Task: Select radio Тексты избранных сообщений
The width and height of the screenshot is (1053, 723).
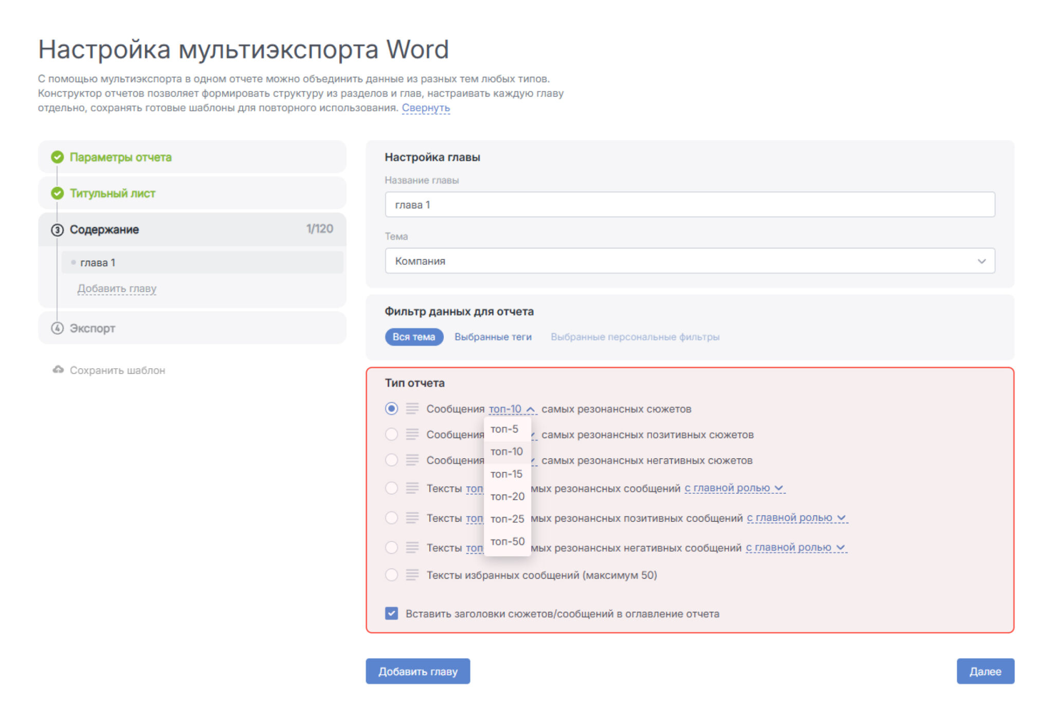Action: [391, 575]
